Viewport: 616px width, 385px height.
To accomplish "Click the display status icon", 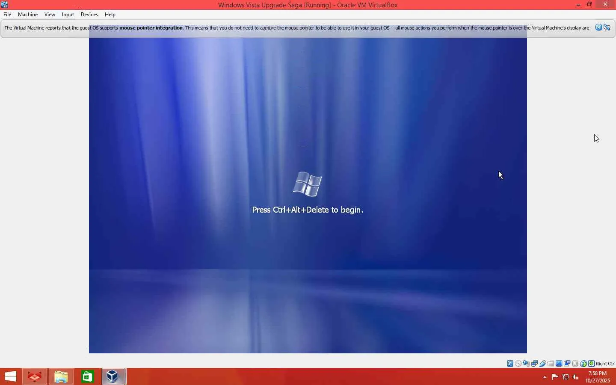I will point(559,364).
